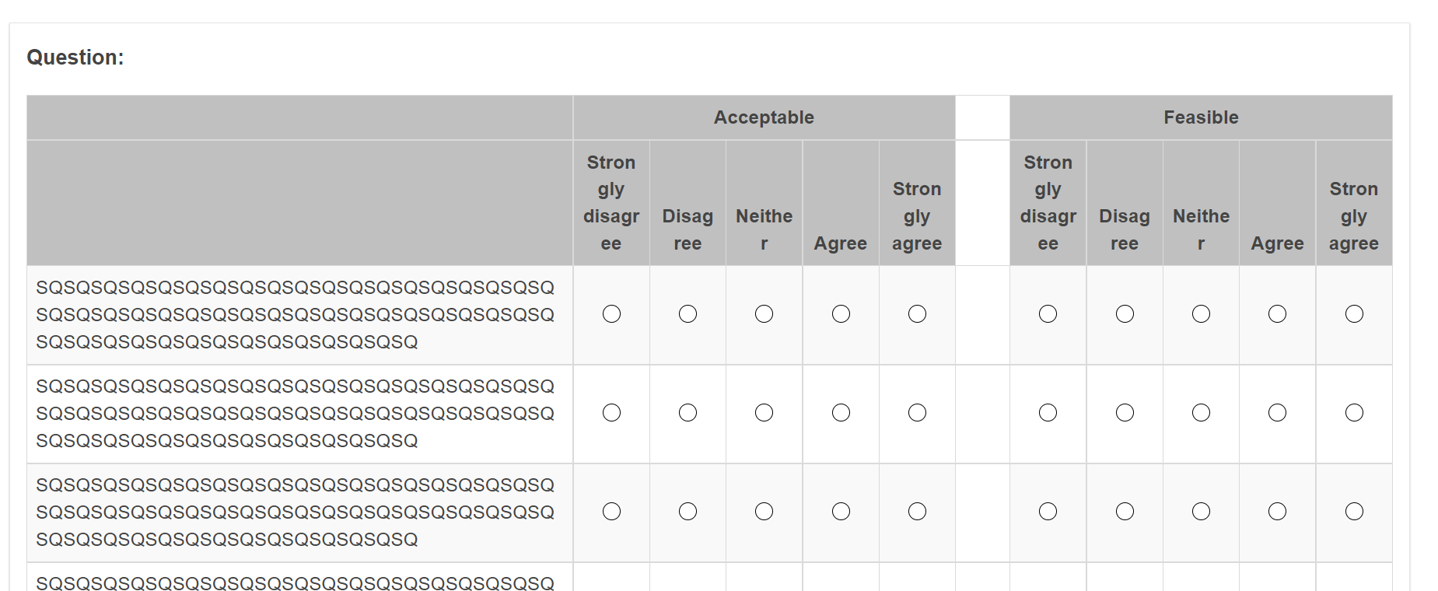The width and height of the screenshot is (1438, 591).
Task: Select Acceptable 'Strongly disagree' for first statement
Action: coord(611,314)
